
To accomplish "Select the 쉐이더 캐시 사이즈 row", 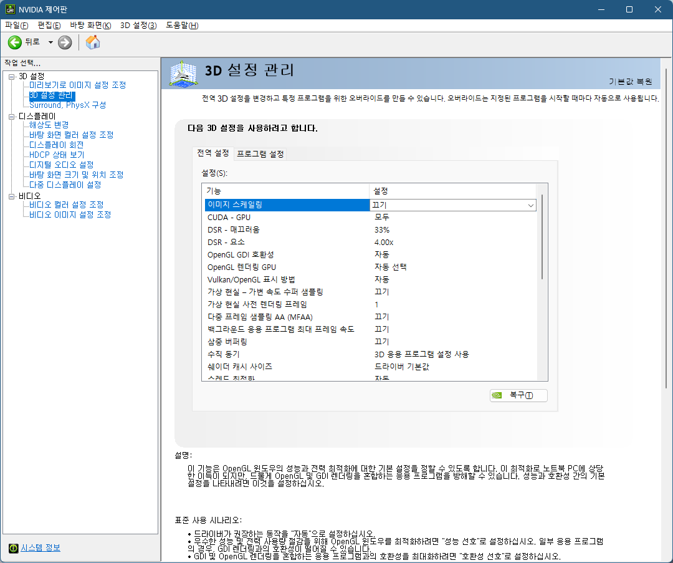I will click(370, 367).
